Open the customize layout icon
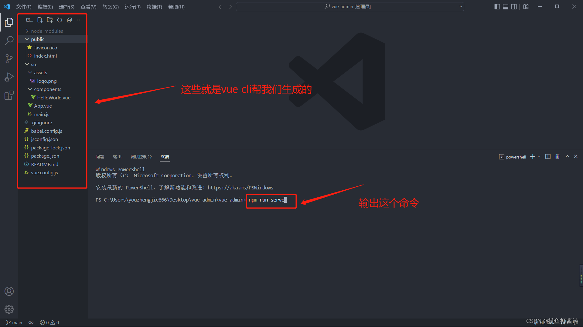Viewport: 583px width, 327px height. 526,7
